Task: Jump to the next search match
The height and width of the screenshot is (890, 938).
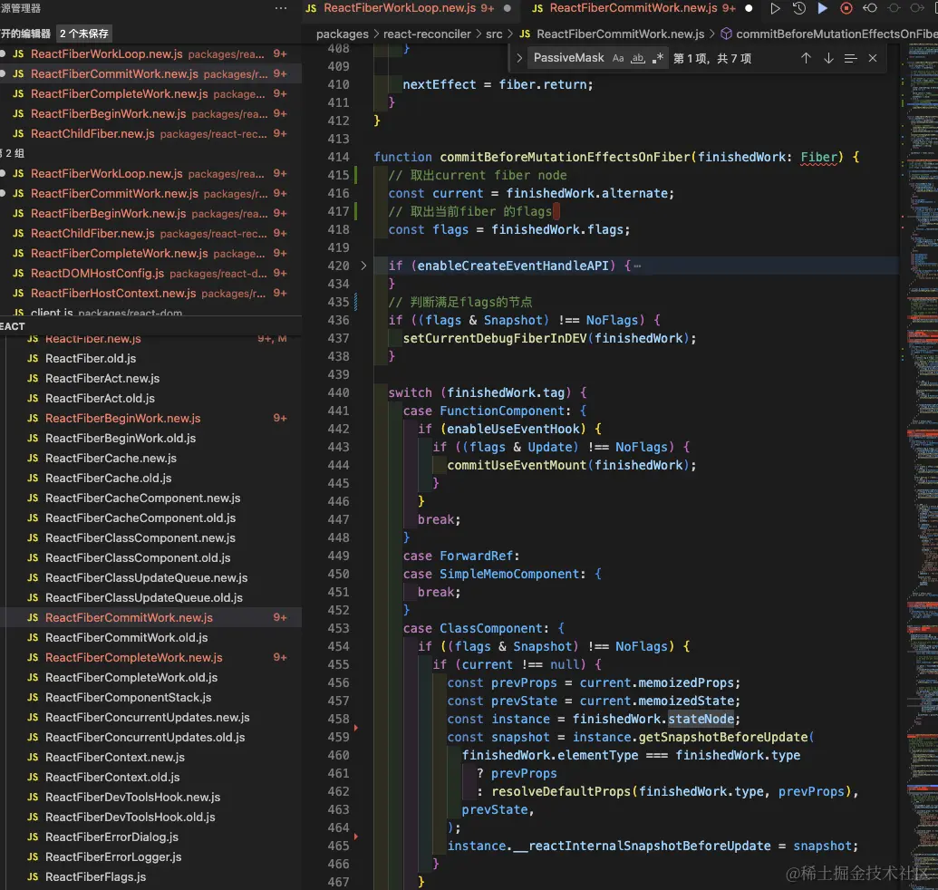Action: pos(828,58)
